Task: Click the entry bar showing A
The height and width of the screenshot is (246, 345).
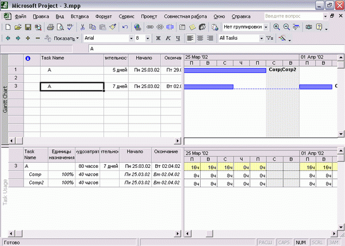Action: point(217,49)
